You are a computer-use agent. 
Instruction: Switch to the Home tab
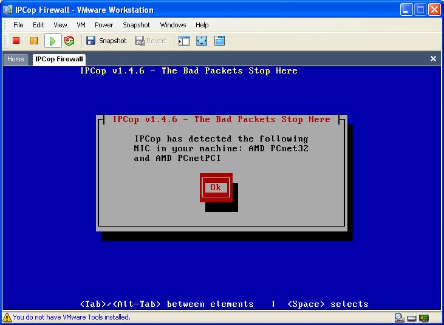coord(16,59)
